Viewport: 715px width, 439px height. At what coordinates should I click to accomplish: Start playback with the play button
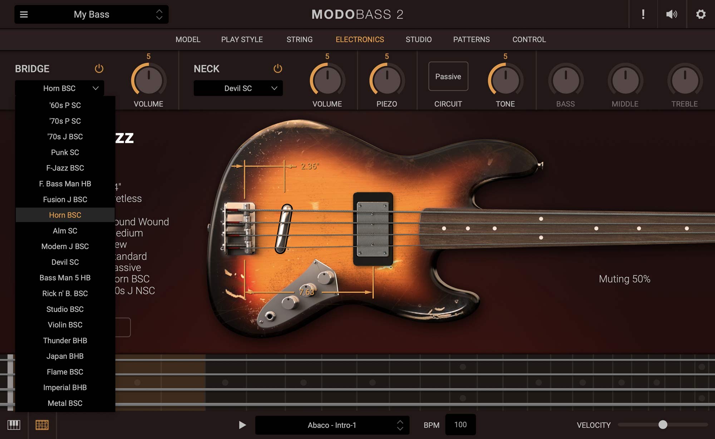coord(242,425)
